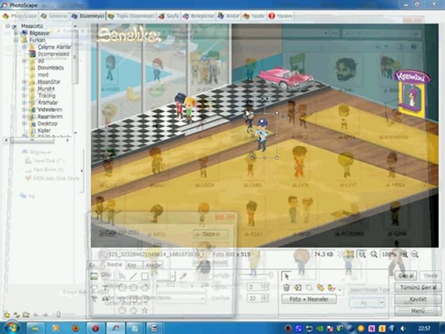The height and width of the screenshot is (334, 445).
Task: Select the police officer character on canvas
Action: [261, 135]
